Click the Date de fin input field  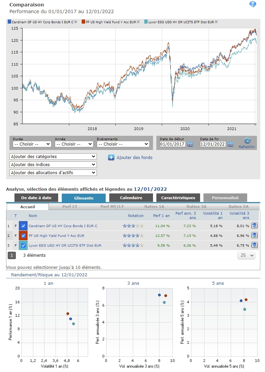(212, 144)
